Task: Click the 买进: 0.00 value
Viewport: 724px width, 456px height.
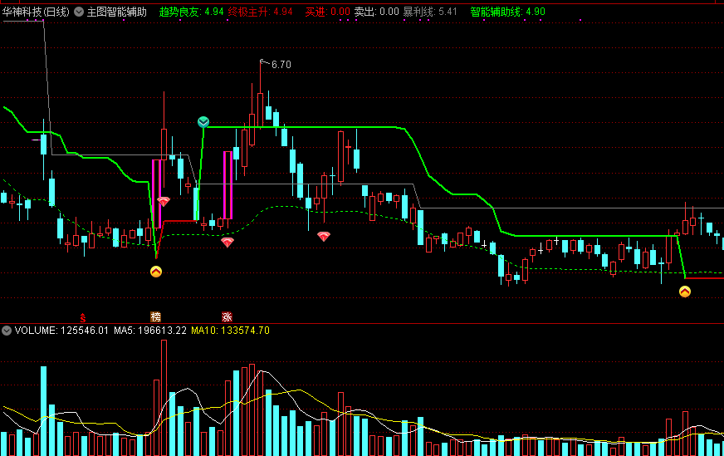Action: (327, 12)
